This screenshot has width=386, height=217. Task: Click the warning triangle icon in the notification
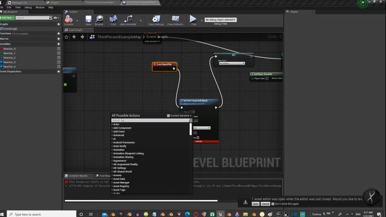(245, 202)
